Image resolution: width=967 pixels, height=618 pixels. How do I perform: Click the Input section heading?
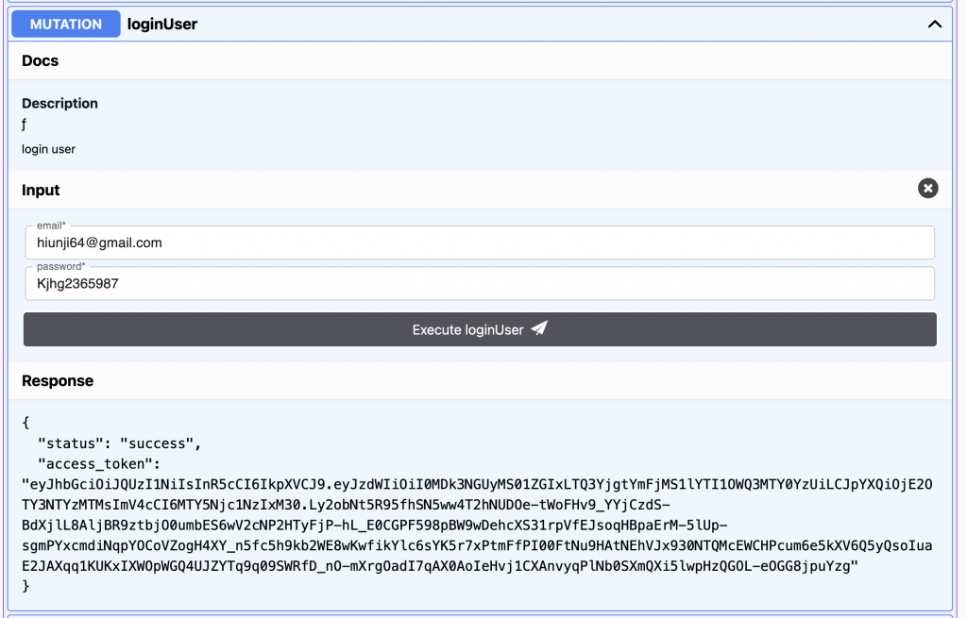(x=41, y=190)
